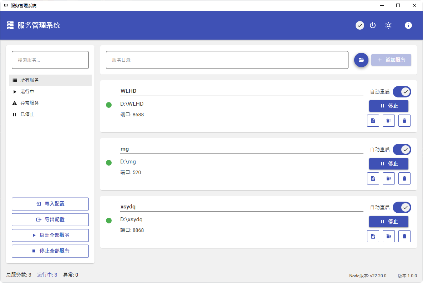Click the WLHD service name field

(242, 91)
